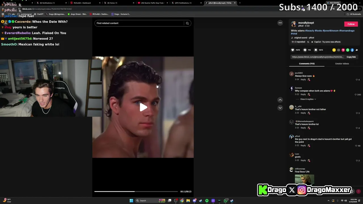Image resolution: width=363 pixels, height=204 pixels.
Task: Reply to the 'Always blue eyes' comment
Action: coord(303,80)
